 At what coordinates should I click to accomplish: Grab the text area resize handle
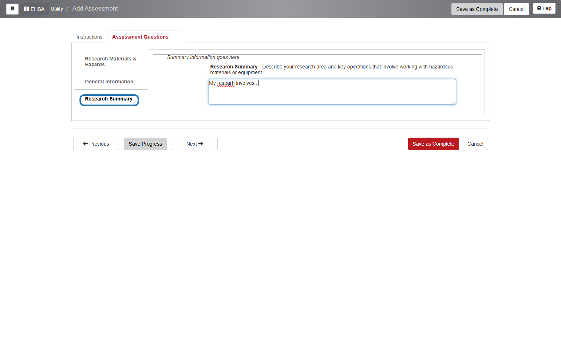[454, 102]
